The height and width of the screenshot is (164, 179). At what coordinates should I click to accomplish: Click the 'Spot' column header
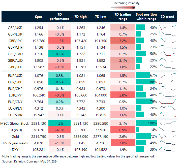39,17
